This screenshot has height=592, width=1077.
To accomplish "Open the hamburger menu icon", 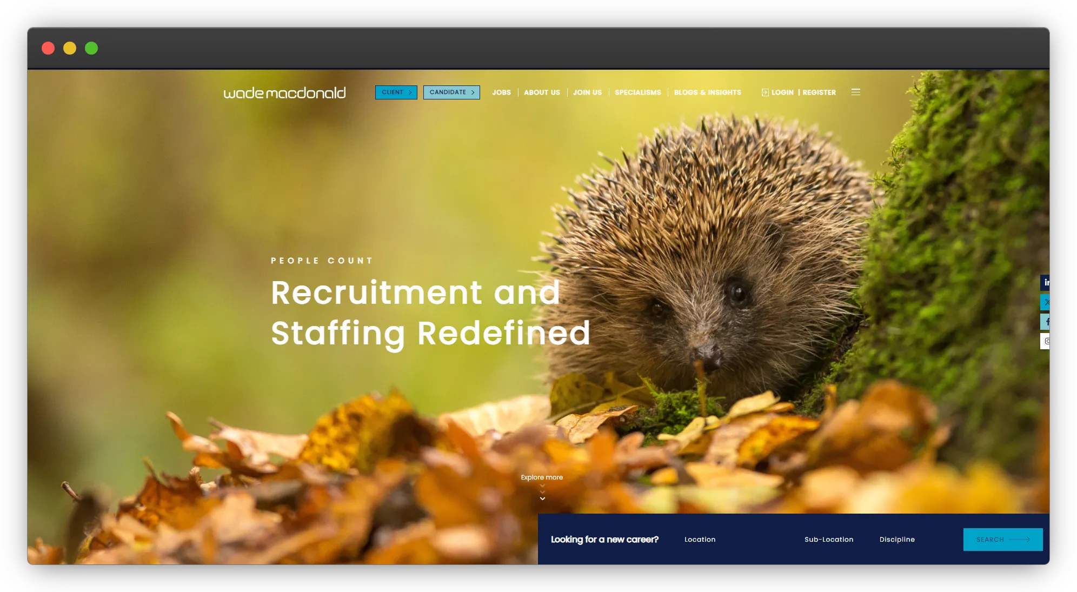I will coord(855,92).
